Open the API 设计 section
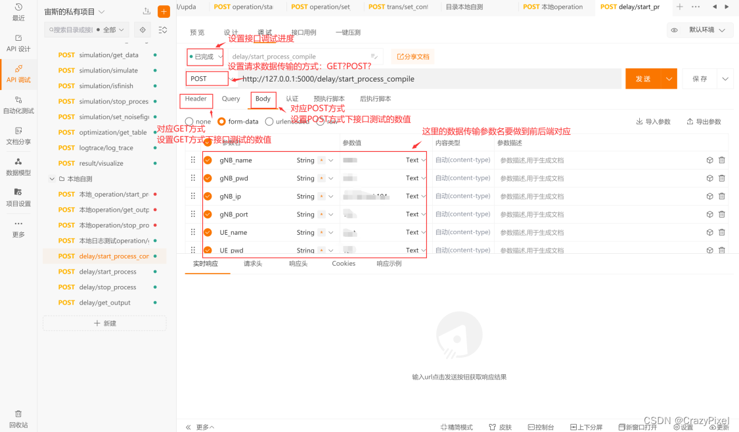Viewport: 739px width, 432px height. (x=18, y=43)
